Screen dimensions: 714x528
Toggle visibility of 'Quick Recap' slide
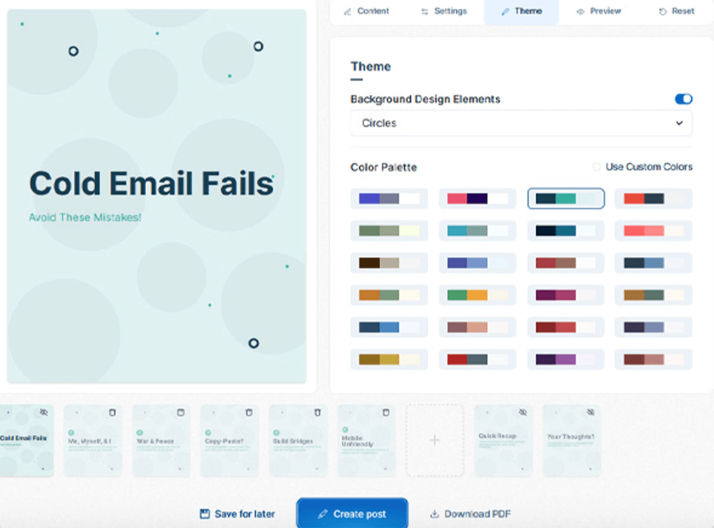tap(523, 413)
